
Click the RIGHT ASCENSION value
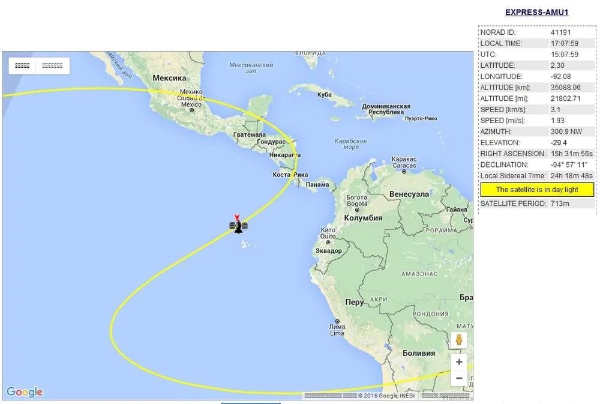(x=572, y=154)
